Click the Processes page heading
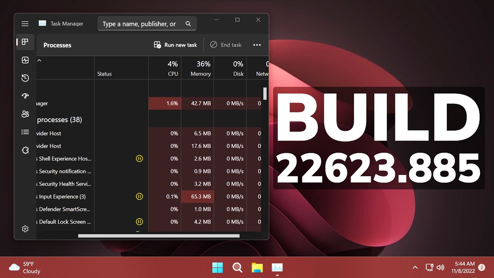This screenshot has width=494, height=278. (x=58, y=45)
